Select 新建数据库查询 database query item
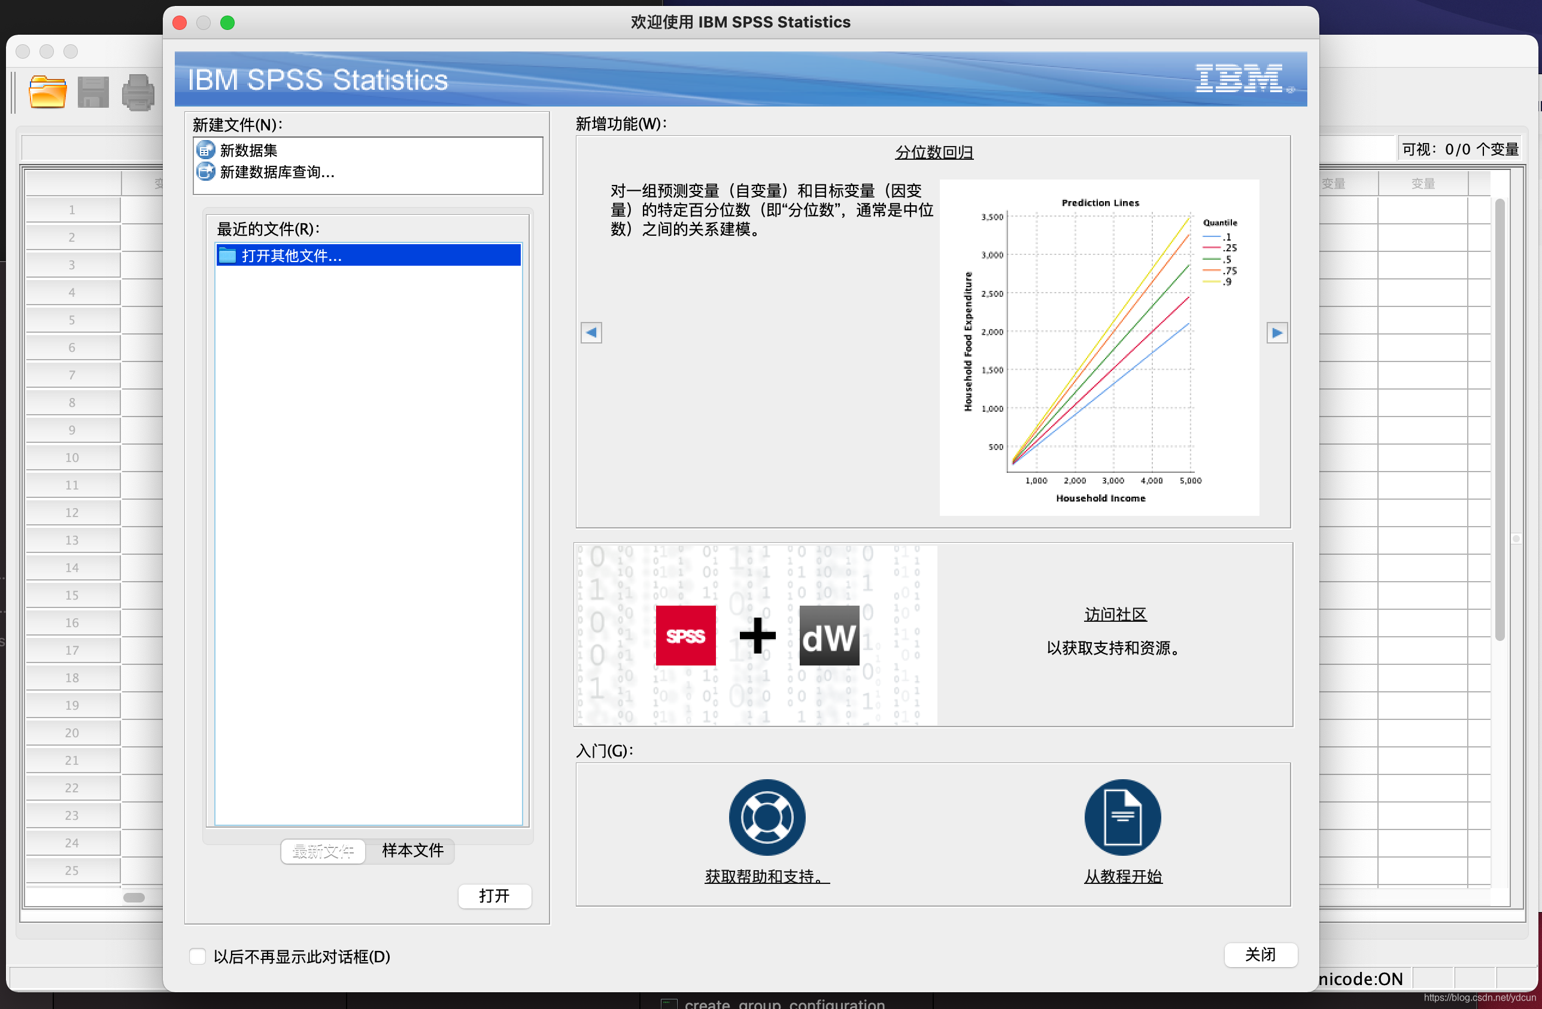This screenshot has width=1542, height=1009. [266, 172]
